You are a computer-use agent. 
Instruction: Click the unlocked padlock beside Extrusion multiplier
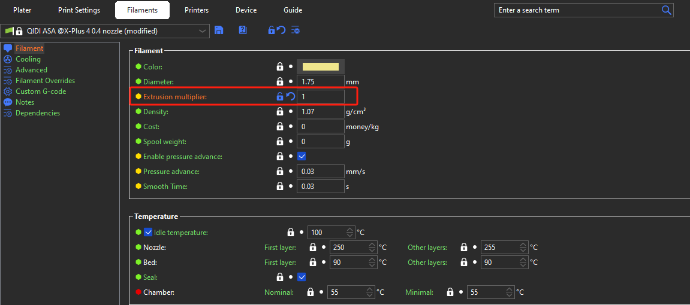(x=279, y=96)
